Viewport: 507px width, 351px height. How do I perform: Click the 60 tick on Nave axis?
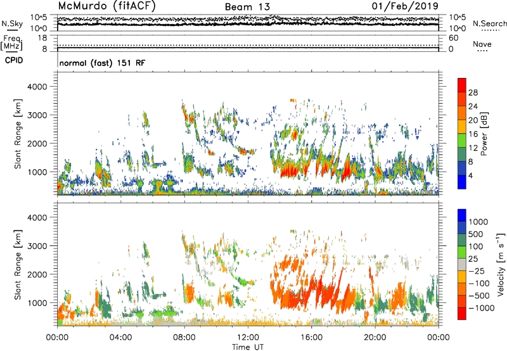tap(453, 38)
